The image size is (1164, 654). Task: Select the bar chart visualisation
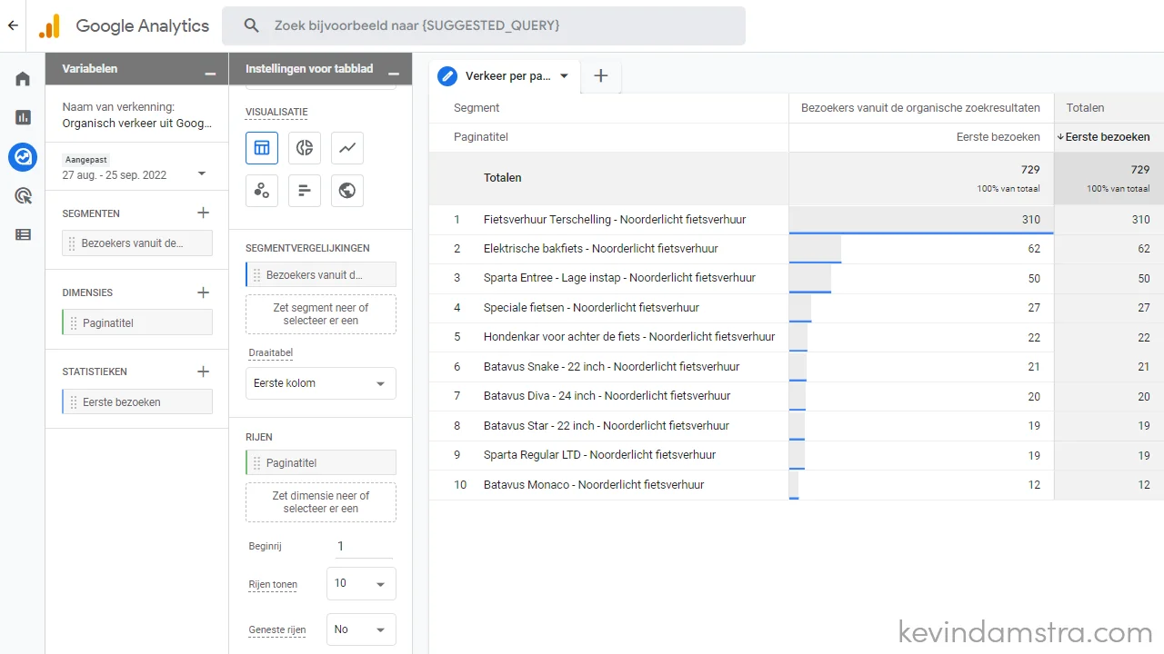305,191
